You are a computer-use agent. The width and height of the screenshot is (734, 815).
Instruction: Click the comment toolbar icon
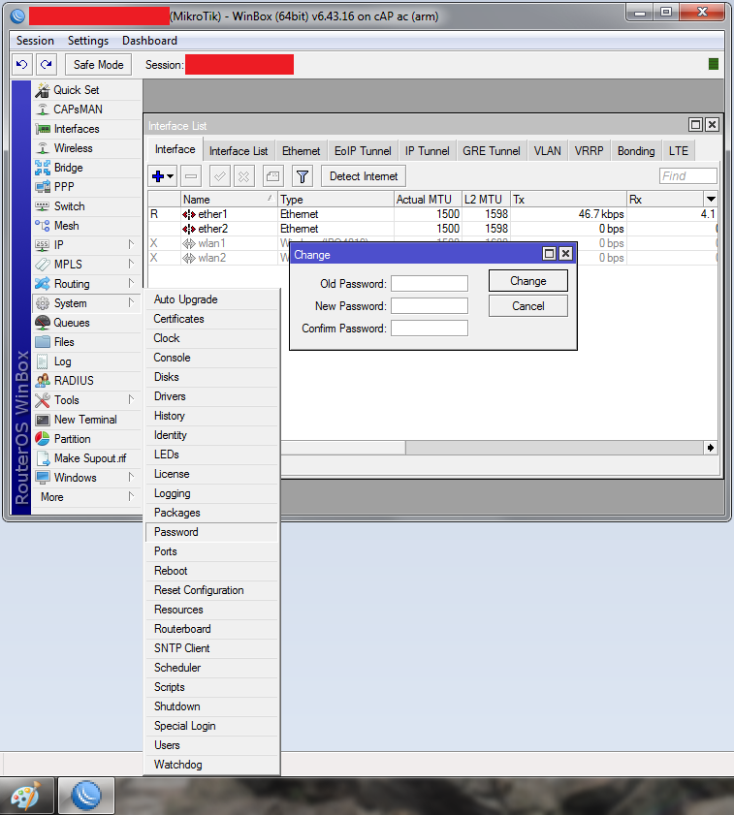click(272, 176)
